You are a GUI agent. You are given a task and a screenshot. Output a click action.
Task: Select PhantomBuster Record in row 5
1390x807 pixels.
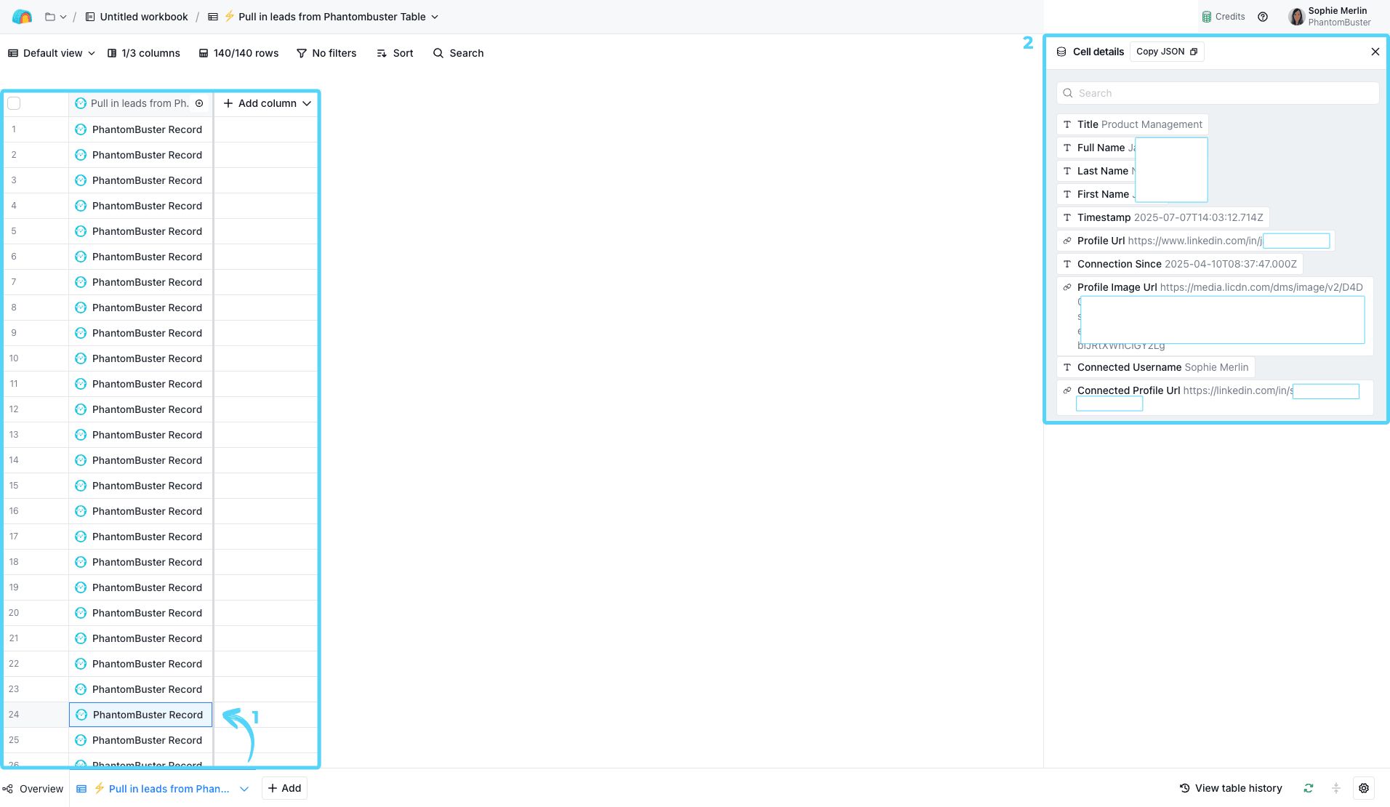tap(140, 231)
